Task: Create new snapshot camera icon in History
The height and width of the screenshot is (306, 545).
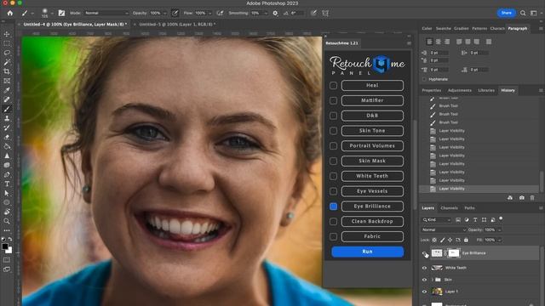Action: [x=522, y=198]
